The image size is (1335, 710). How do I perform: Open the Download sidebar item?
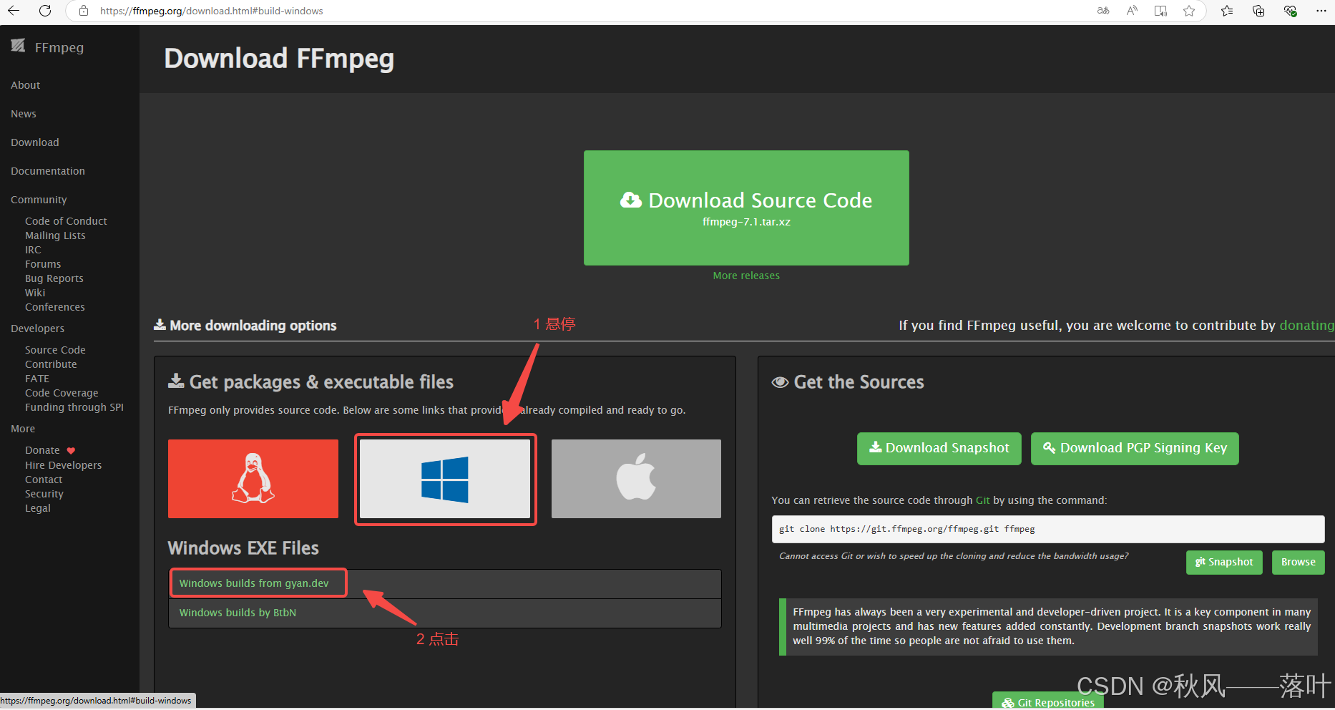click(x=35, y=142)
